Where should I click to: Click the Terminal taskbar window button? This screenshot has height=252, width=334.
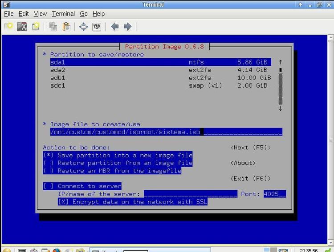pyautogui.click(x=150, y=250)
